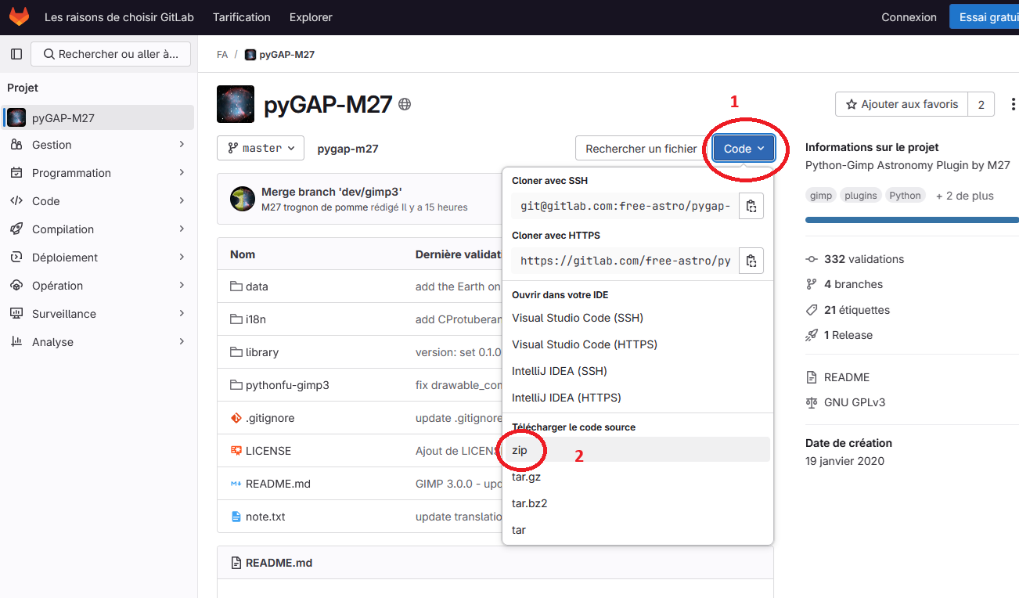Download source code as zip
Viewport: 1019px width, 598px height.
[x=520, y=450]
